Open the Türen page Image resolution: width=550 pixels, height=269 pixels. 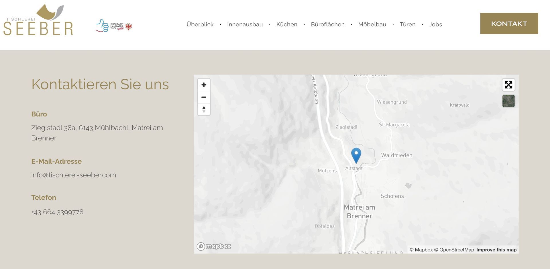point(408,24)
